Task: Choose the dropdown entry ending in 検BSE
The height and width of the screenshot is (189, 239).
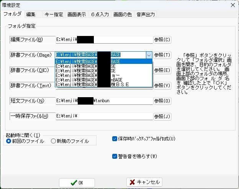Action: coord(103,84)
